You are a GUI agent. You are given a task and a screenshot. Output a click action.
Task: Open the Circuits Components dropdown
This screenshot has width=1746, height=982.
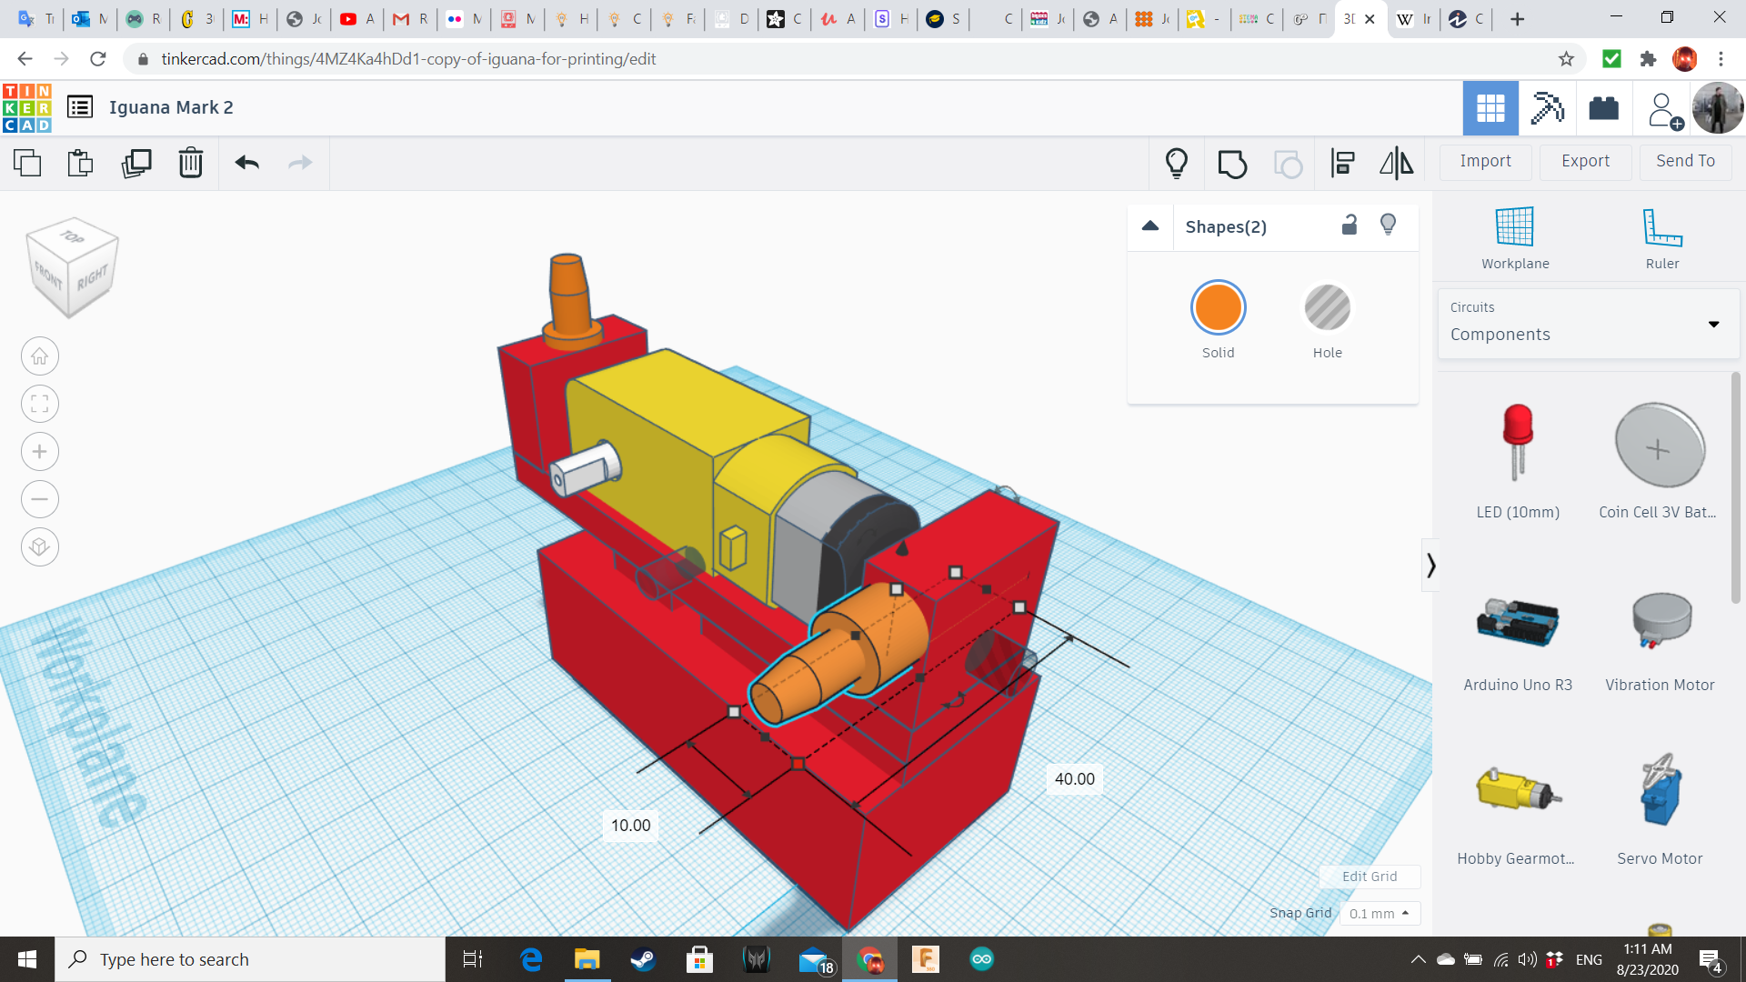pos(1588,324)
